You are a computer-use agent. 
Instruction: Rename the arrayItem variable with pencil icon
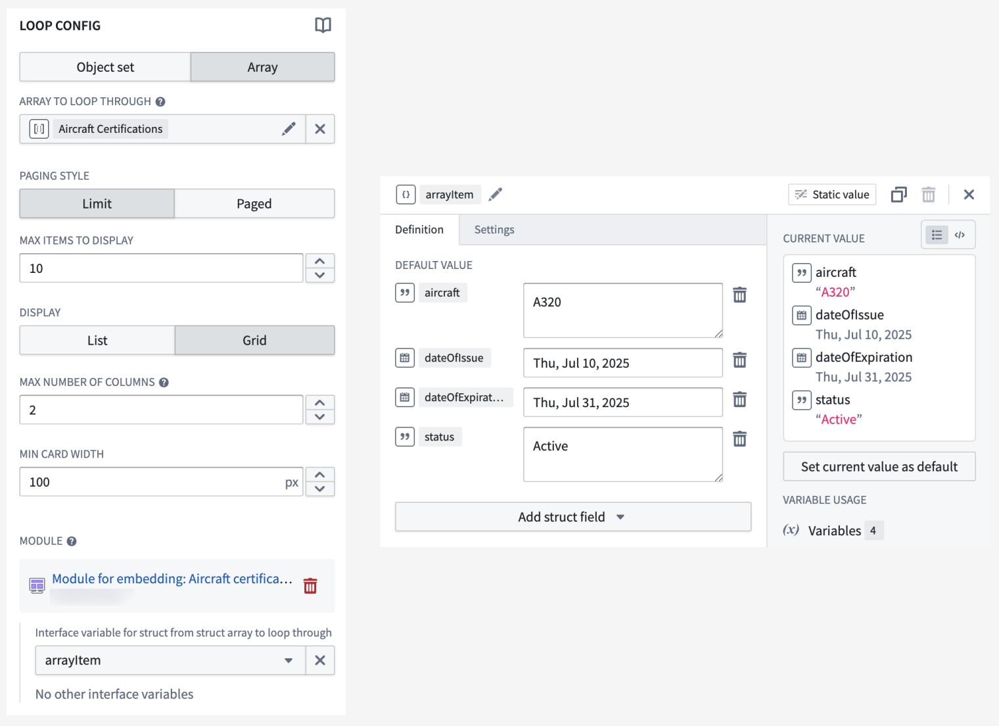point(495,194)
